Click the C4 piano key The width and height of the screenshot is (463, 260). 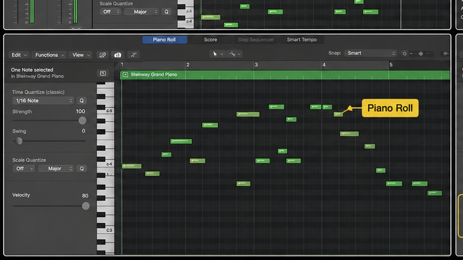(106, 164)
